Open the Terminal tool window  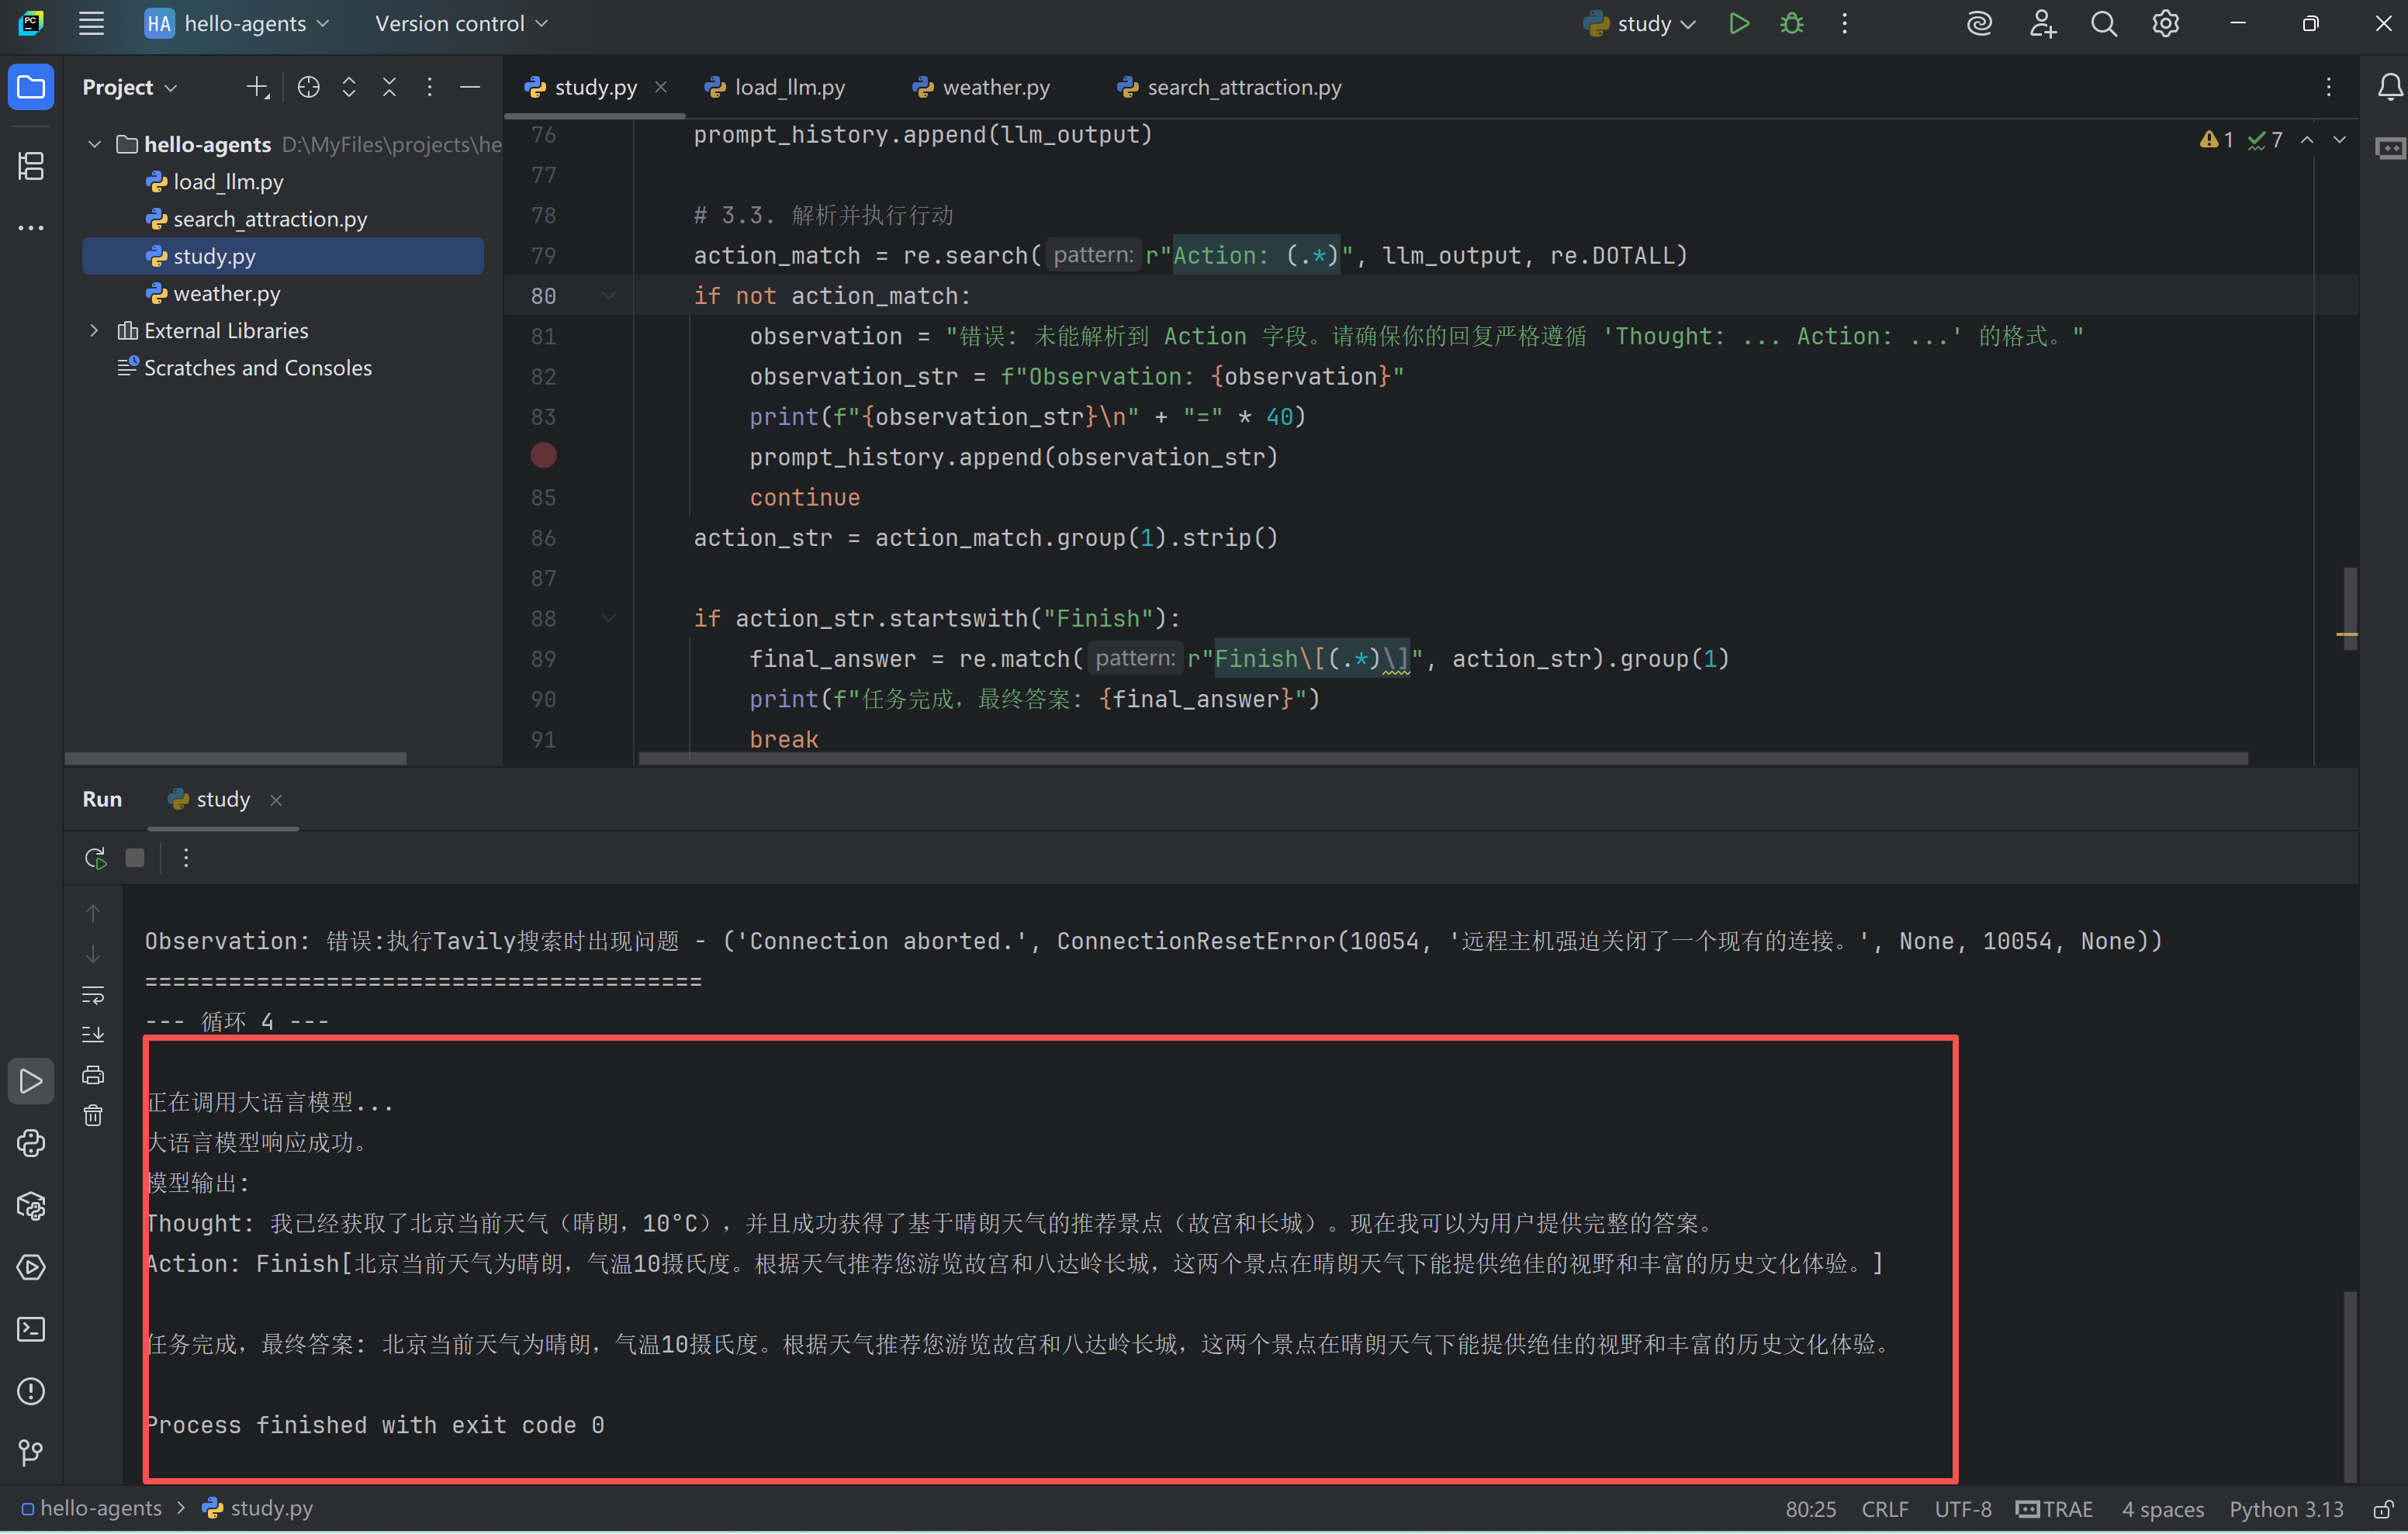(x=31, y=1329)
